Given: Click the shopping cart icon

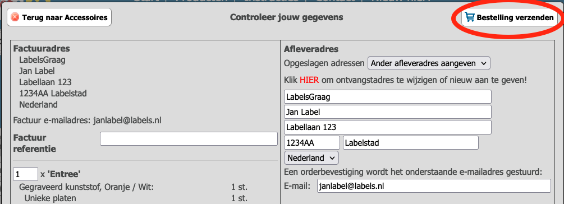Looking at the screenshot, I should click(x=470, y=17).
